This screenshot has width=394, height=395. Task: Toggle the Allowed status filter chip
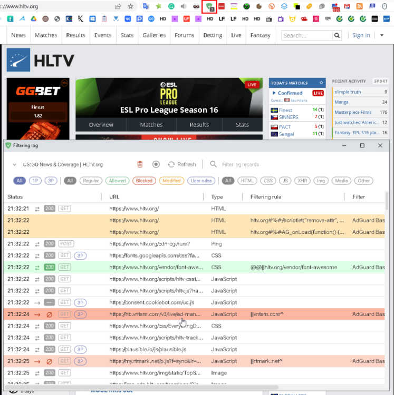point(117,181)
